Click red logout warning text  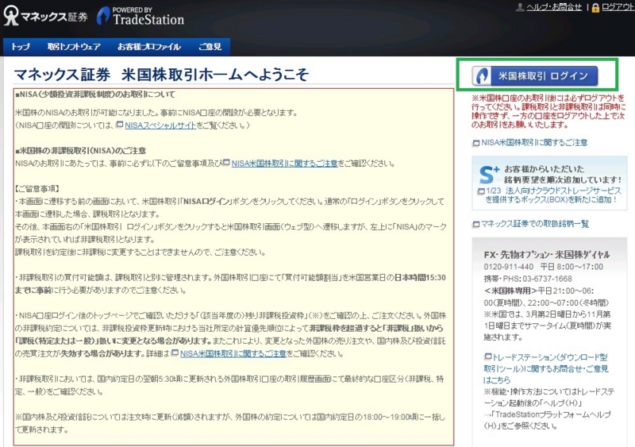click(548, 111)
